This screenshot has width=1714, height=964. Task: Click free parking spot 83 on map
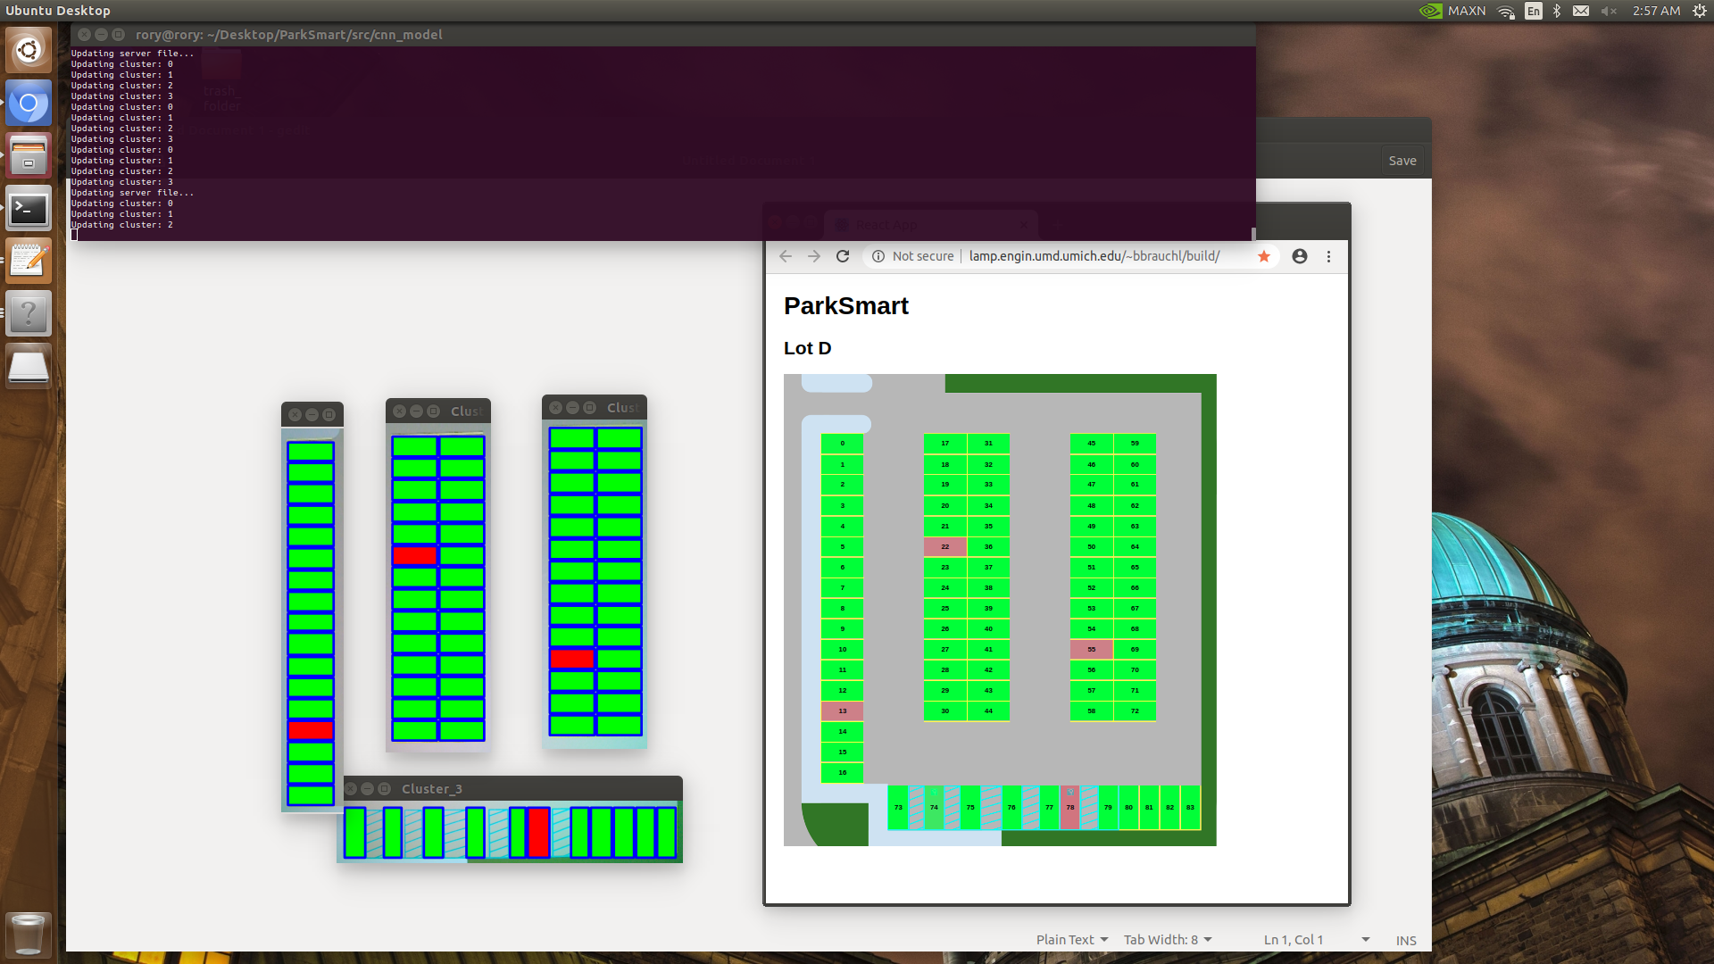tap(1190, 807)
